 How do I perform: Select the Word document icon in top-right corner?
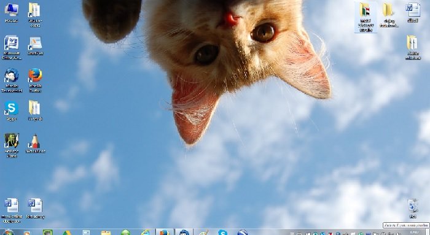coord(413,13)
